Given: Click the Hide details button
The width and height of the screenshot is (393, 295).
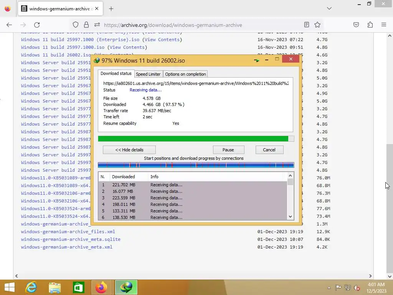Looking at the screenshot, I should point(129,150).
